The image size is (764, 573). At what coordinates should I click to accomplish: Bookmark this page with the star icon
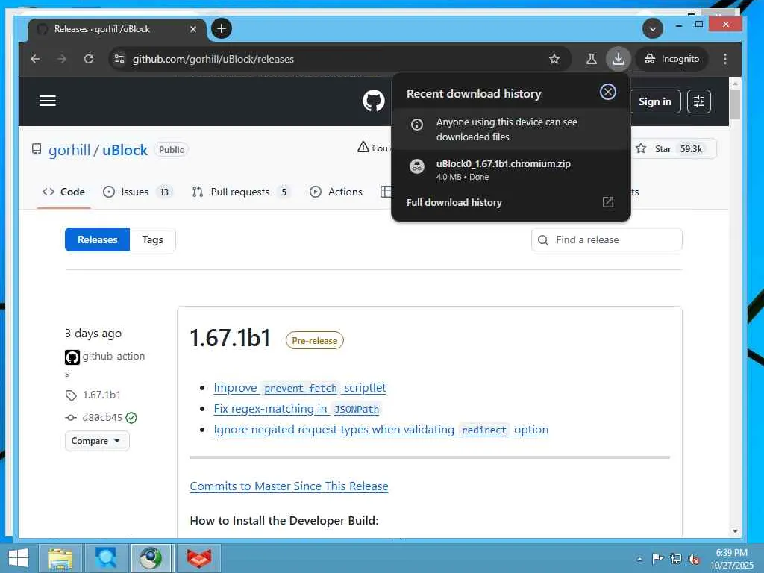554,59
